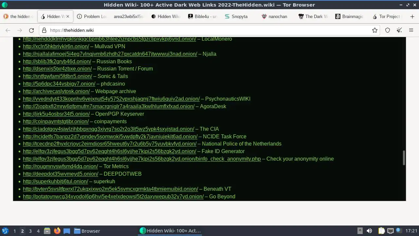Open the Sonic & Tails onion link

57,76
